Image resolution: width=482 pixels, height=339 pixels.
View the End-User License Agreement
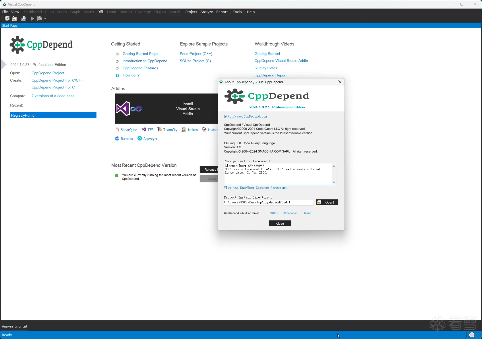(x=255, y=188)
